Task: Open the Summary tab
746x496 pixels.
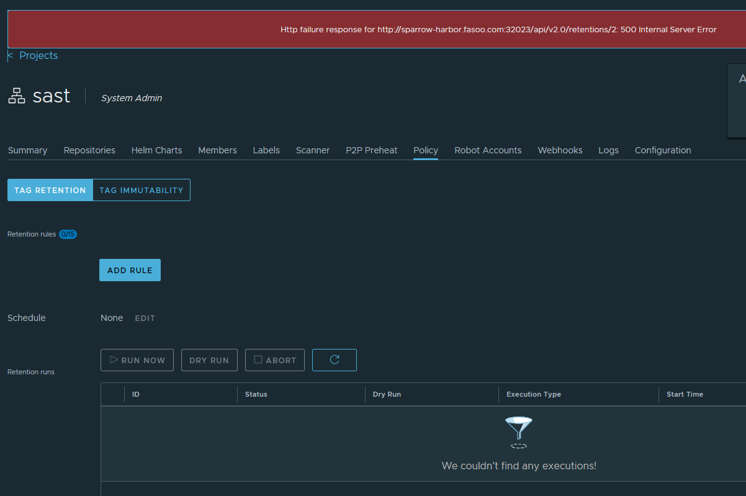Action: (27, 150)
